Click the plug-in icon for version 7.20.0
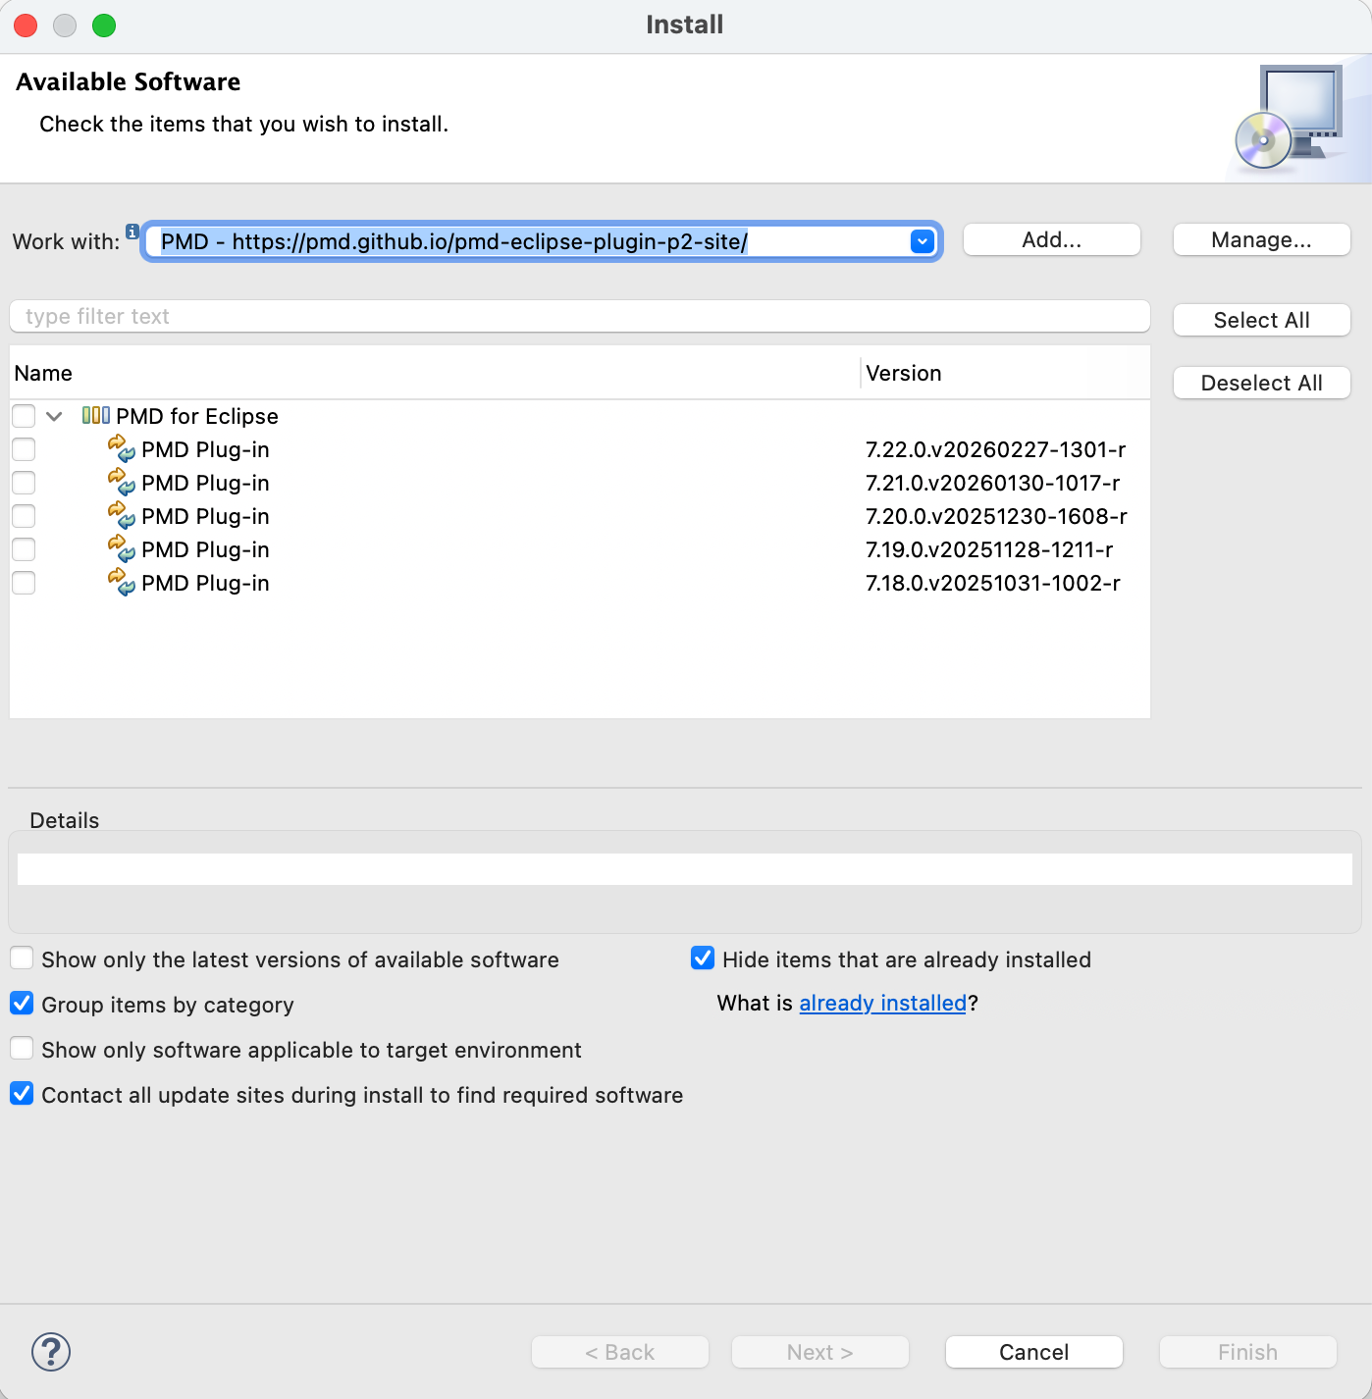Screen dimensions: 1372x1399 [x=121, y=515]
